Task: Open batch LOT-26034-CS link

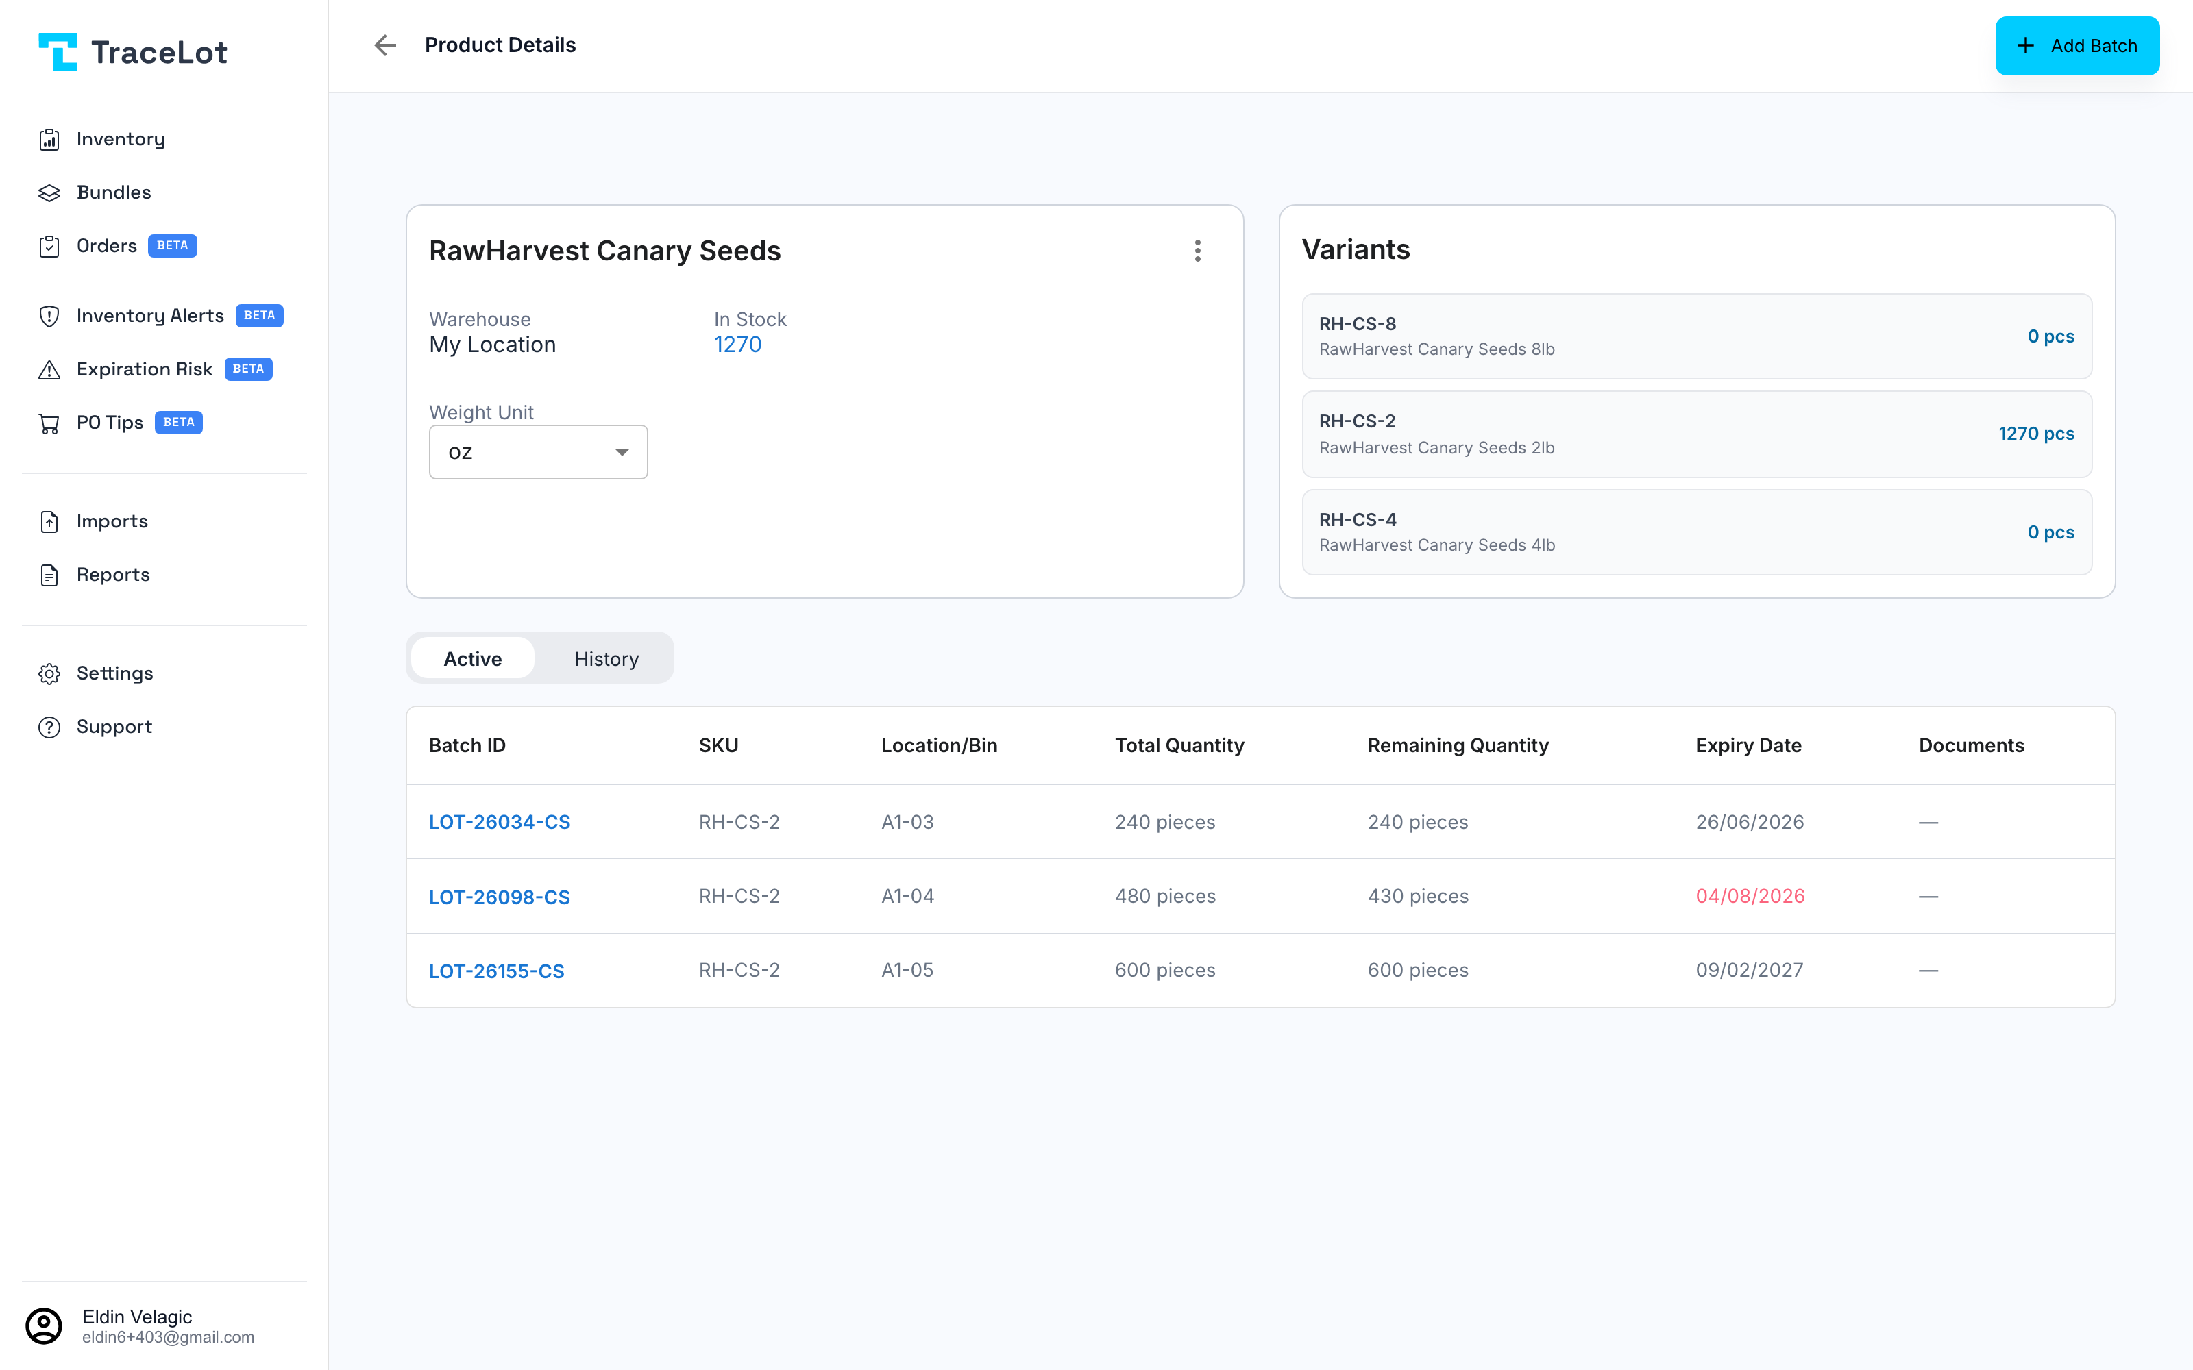Action: (500, 822)
